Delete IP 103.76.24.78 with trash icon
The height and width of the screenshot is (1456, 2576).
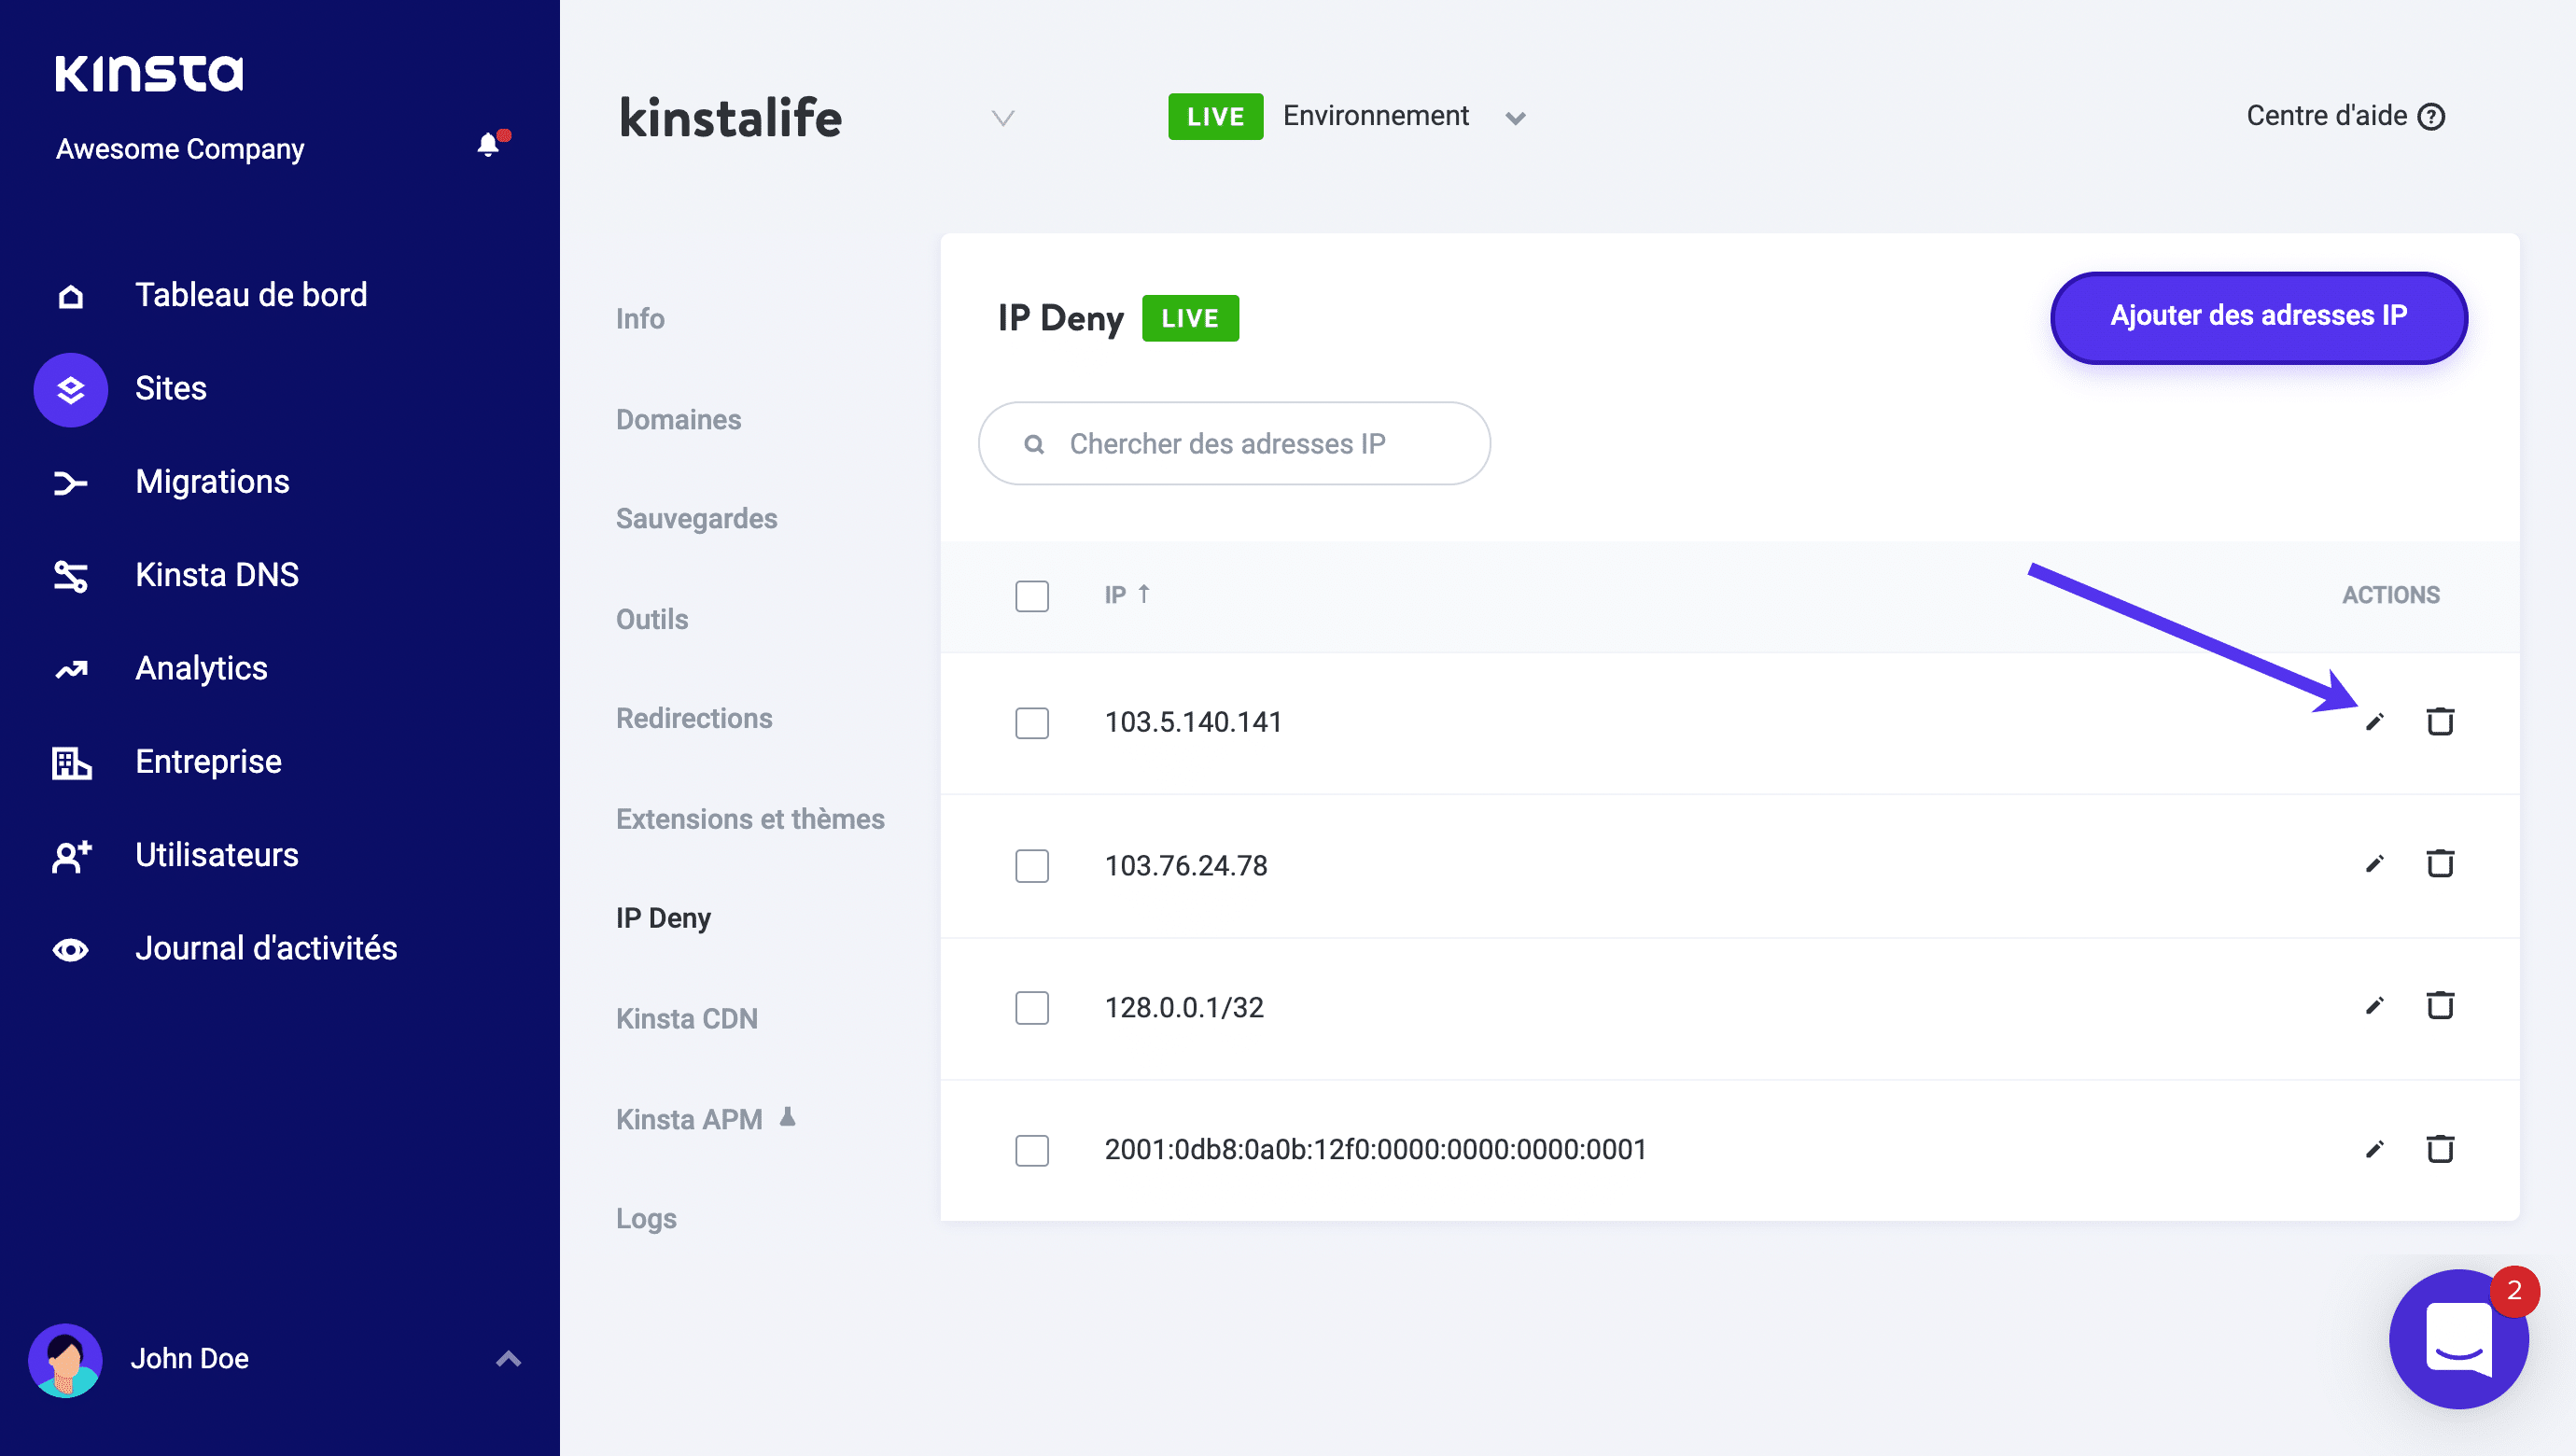pyautogui.click(x=2440, y=864)
